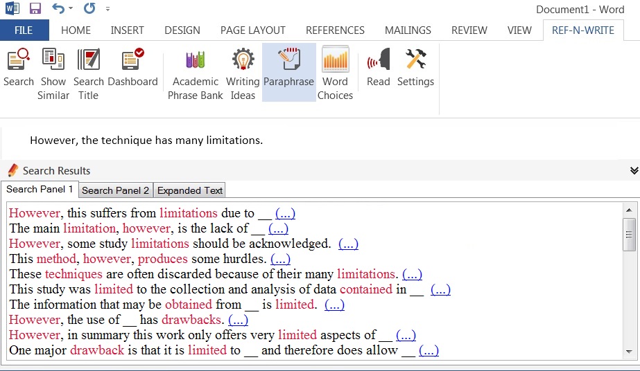Click result 'However, in summary this work'
The image size is (640, 371).
(x=200, y=335)
